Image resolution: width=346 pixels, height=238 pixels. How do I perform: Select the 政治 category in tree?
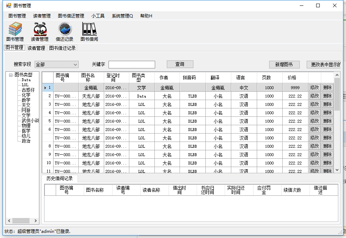(x=26, y=141)
